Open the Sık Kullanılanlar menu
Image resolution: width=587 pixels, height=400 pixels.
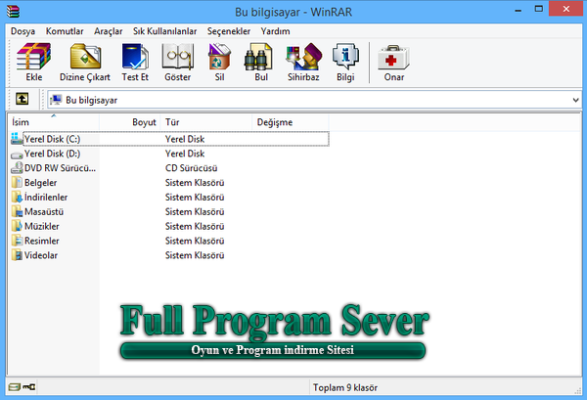point(164,31)
